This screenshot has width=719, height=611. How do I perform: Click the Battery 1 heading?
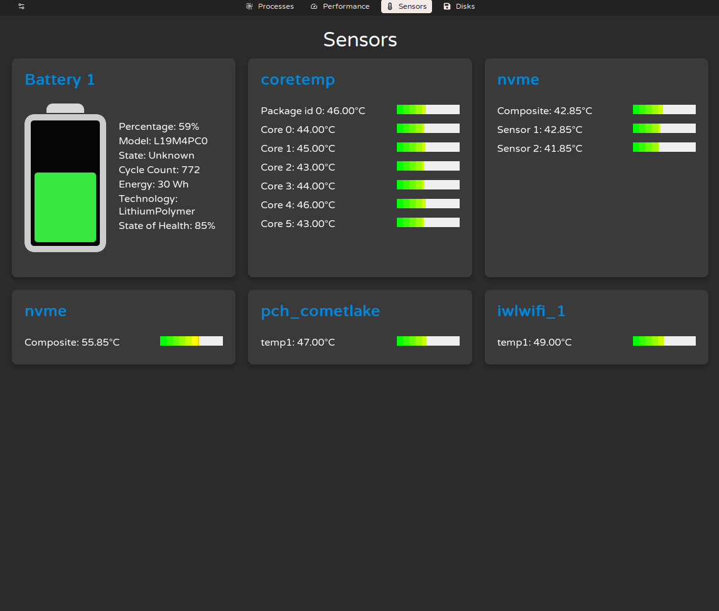point(60,80)
